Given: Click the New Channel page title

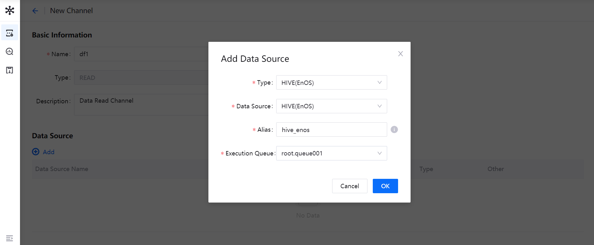Looking at the screenshot, I should [x=71, y=11].
